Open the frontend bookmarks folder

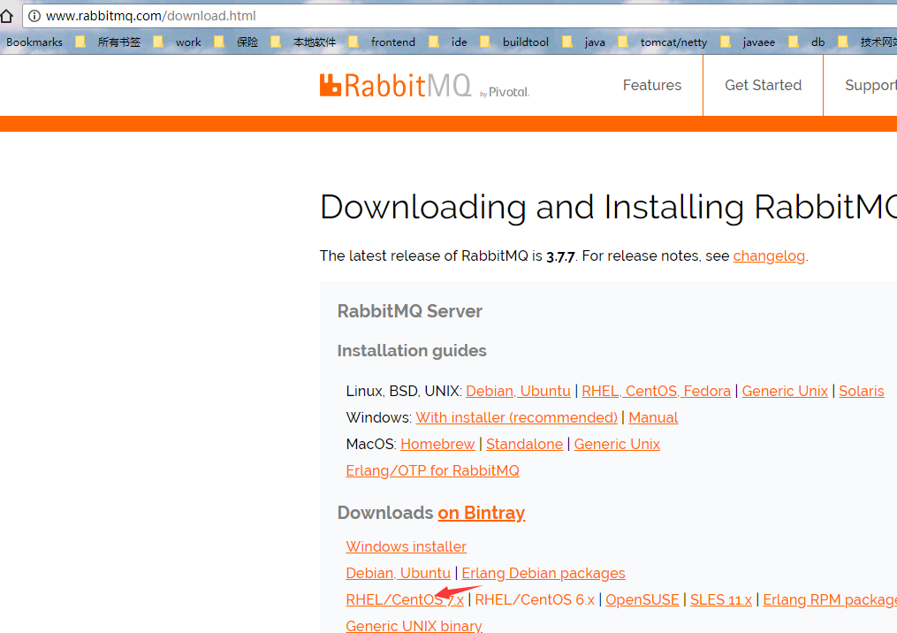pyautogui.click(x=382, y=42)
